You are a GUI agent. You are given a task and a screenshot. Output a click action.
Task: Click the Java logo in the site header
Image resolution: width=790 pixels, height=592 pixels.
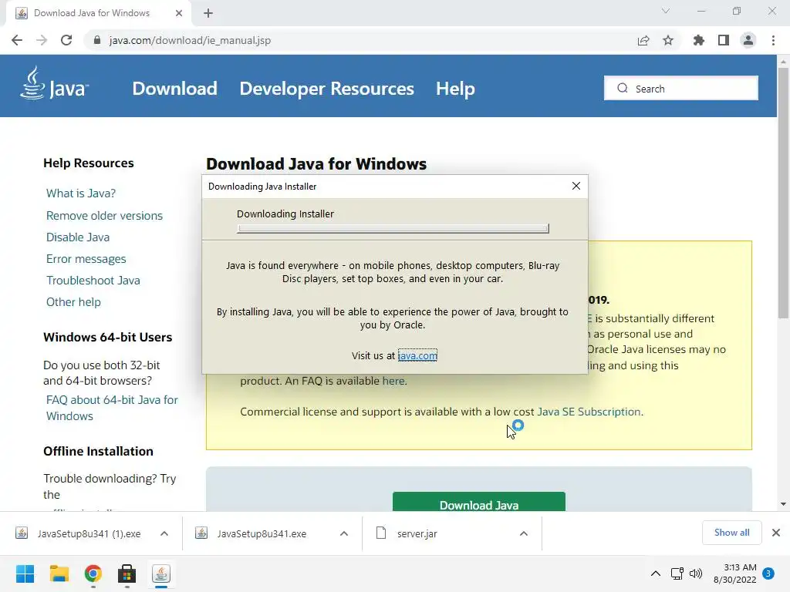tap(55, 84)
